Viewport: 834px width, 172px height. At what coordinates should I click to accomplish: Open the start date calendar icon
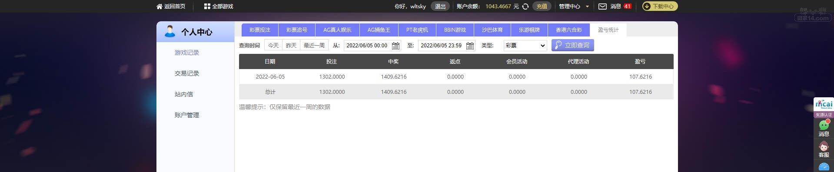(x=395, y=46)
